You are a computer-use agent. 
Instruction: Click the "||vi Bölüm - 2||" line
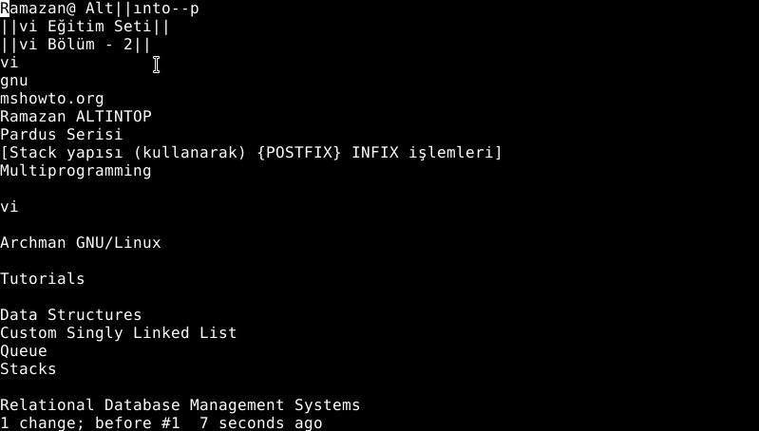pyautogui.click(x=76, y=45)
